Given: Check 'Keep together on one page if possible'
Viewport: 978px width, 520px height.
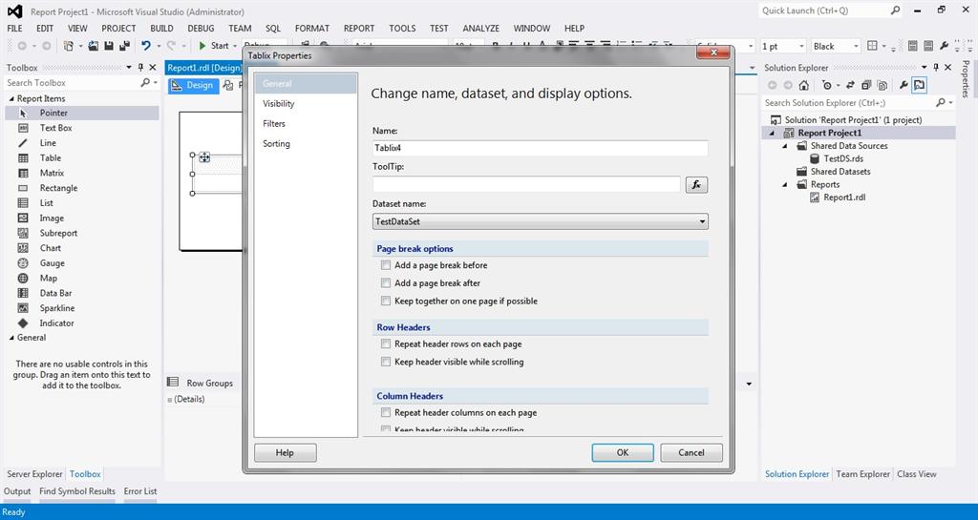Looking at the screenshot, I should (386, 301).
